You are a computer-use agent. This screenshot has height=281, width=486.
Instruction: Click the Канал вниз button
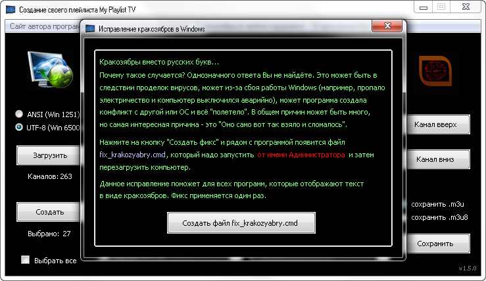tap(441, 159)
